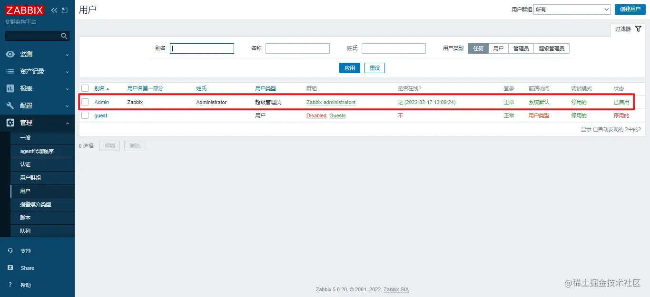Open the Admin user link
The height and width of the screenshot is (297, 650).
point(101,102)
